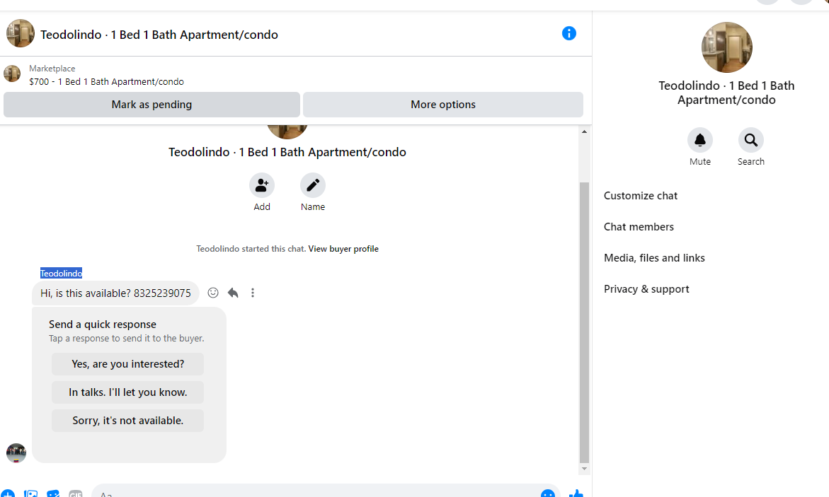Send a thumbs-up like
This screenshot has width=829, height=497.
[576, 493]
